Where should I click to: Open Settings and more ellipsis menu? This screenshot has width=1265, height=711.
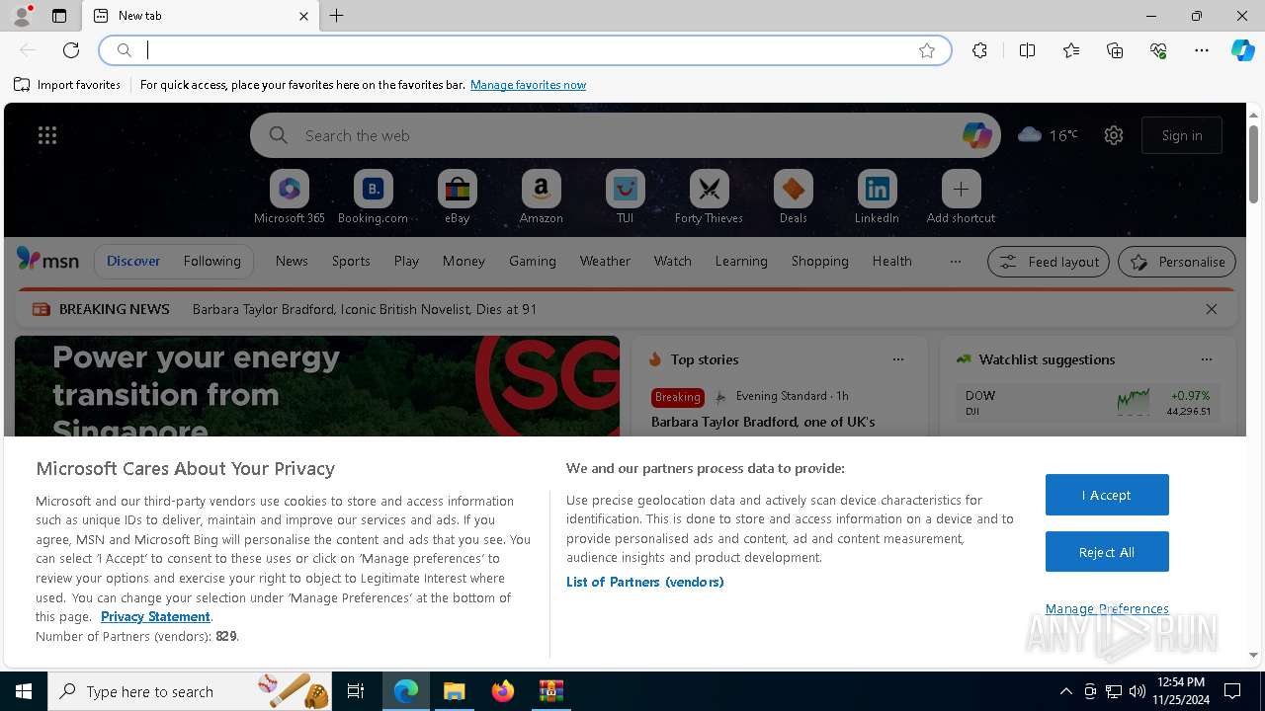click(x=1202, y=50)
